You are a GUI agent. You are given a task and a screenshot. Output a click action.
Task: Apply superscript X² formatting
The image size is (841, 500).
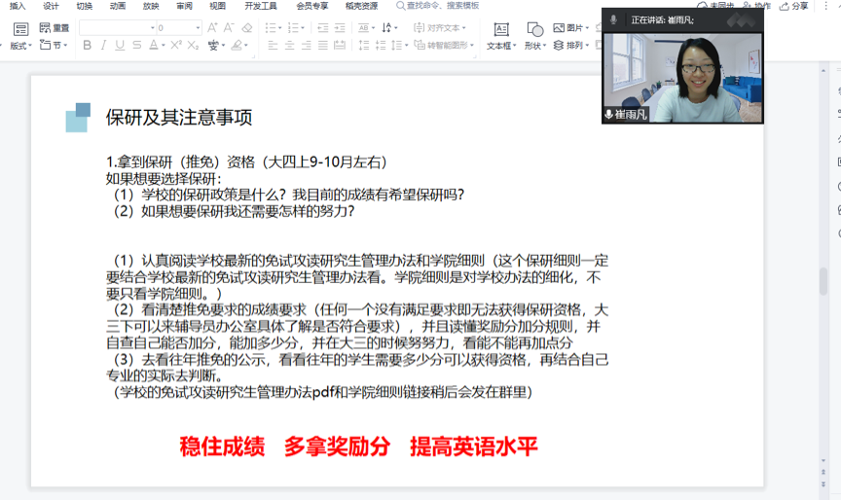(x=176, y=45)
